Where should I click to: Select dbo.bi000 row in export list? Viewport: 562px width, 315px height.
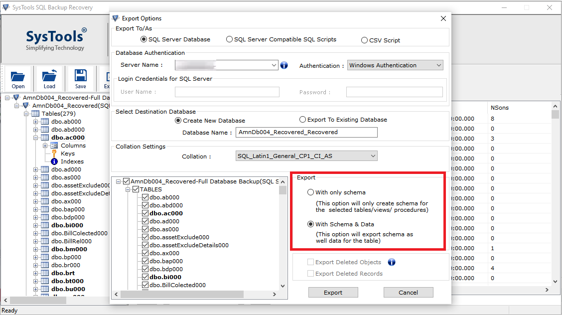[x=165, y=277]
